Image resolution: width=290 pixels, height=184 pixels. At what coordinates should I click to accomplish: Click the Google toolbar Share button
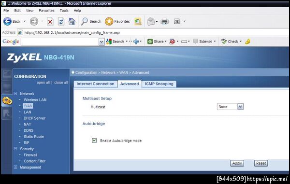155,42
